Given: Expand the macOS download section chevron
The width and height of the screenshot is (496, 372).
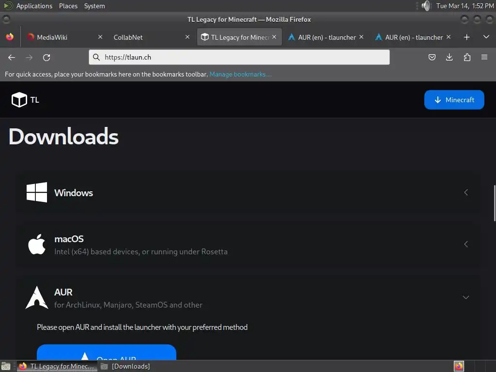Looking at the screenshot, I should pos(466,244).
